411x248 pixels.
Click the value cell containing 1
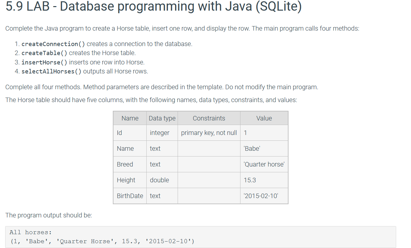(264, 133)
